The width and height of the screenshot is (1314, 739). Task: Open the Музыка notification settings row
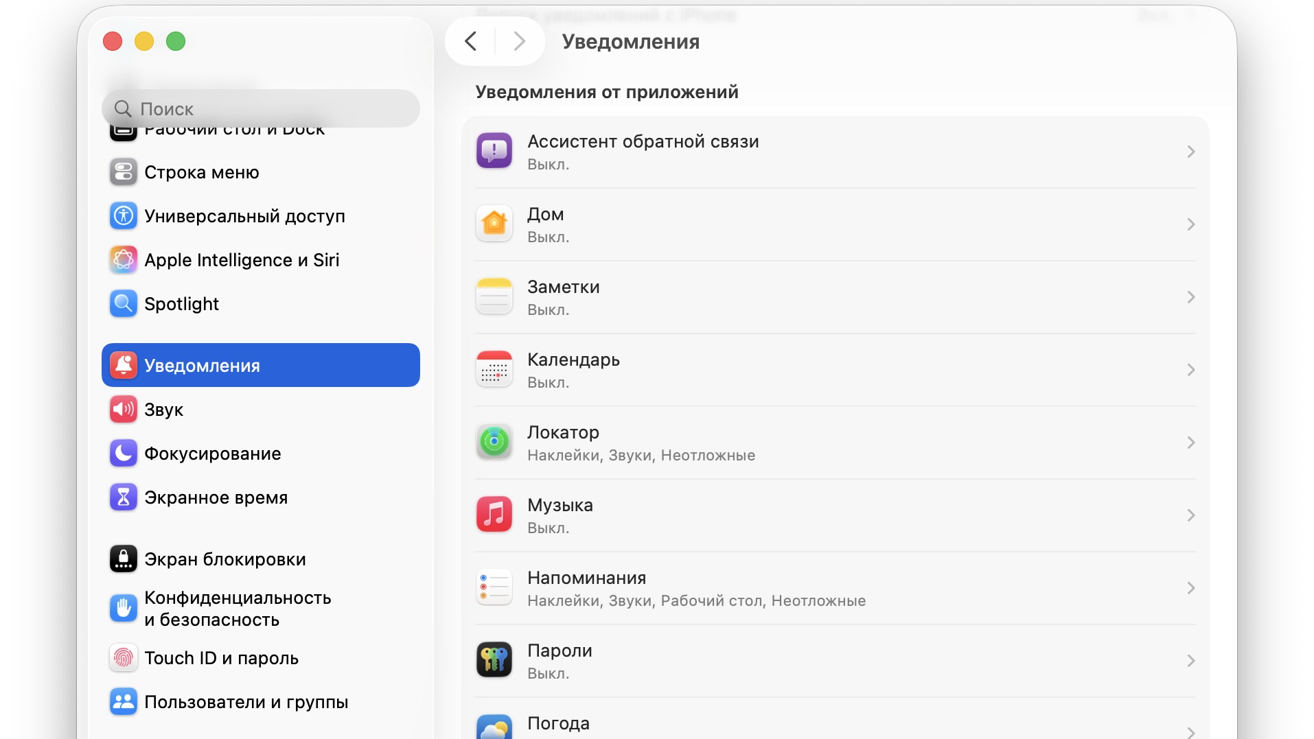(835, 515)
